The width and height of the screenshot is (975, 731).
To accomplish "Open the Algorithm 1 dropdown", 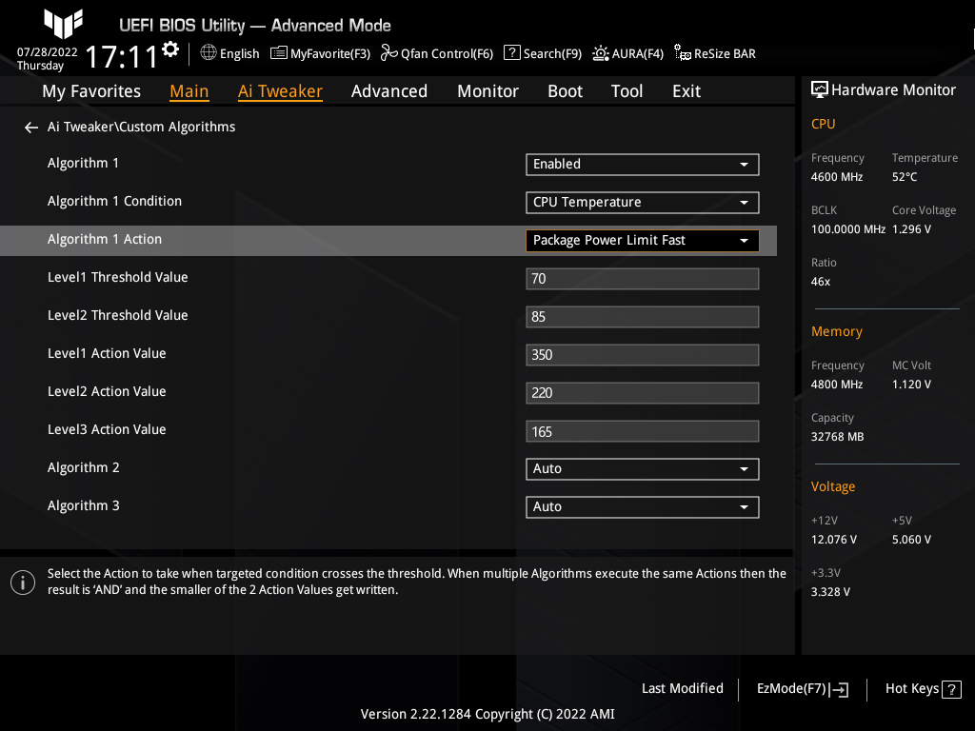I will point(643,164).
